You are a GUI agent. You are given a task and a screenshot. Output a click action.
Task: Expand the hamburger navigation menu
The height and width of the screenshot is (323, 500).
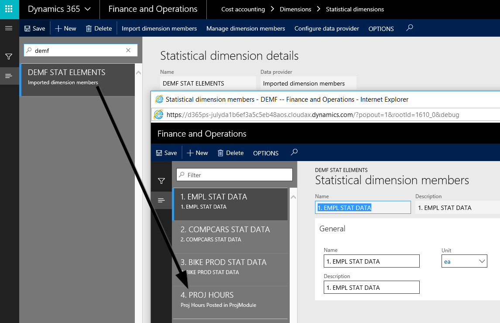(x=9, y=28)
